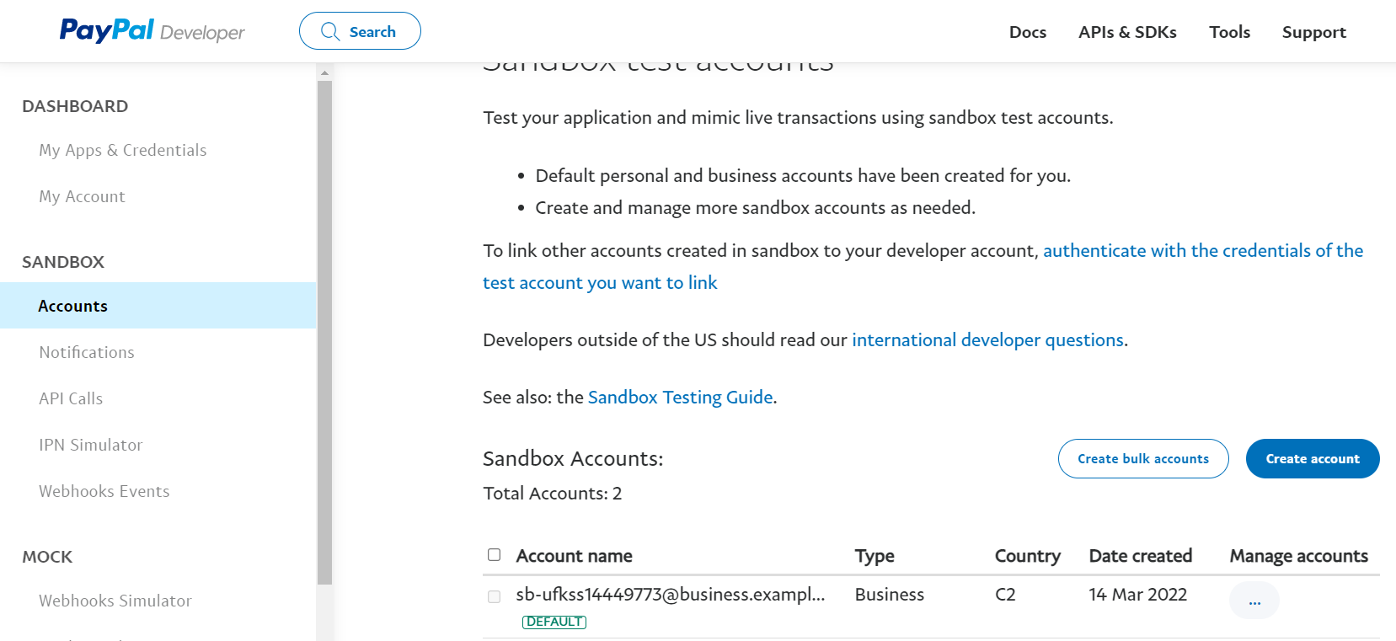Open the IPN Simulator page
This screenshot has height=641, width=1396.
click(91, 446)
